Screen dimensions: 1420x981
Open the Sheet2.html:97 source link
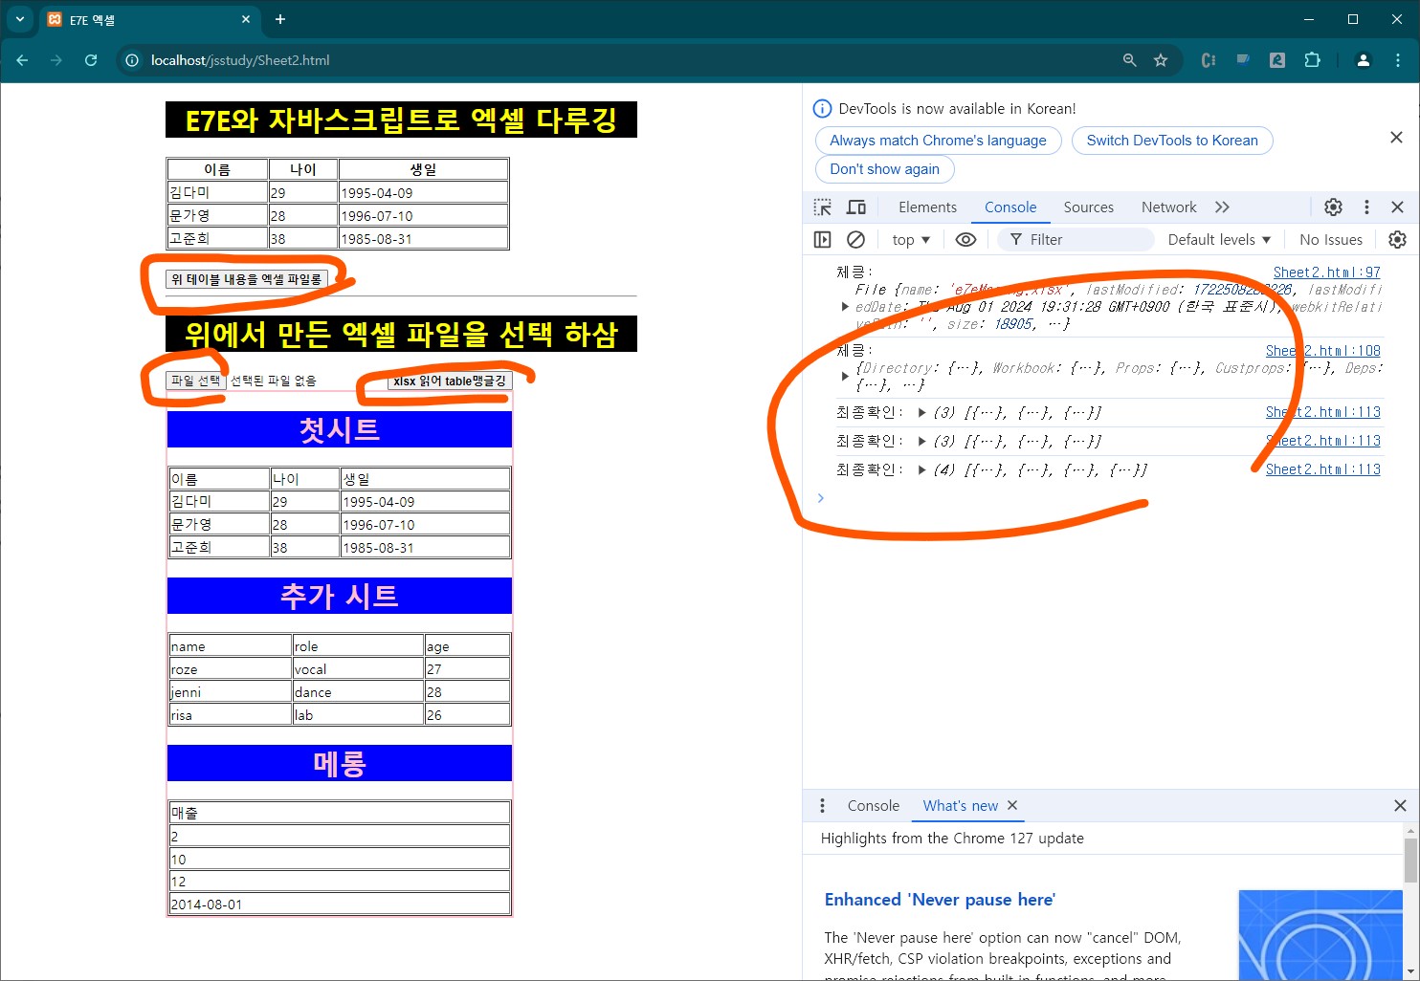click(x=1326, y=272)
